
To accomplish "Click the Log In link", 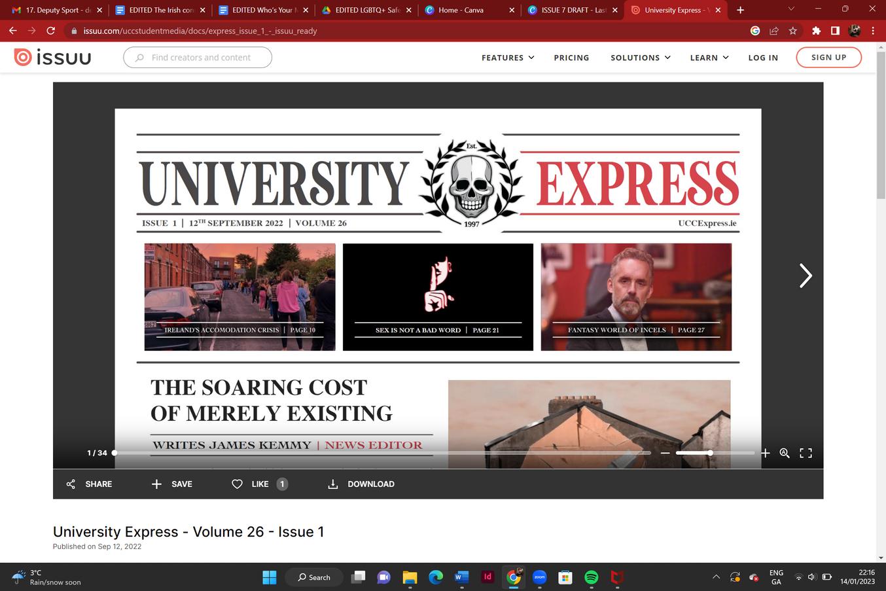I will pyautogui.click(x=763, y=58).
